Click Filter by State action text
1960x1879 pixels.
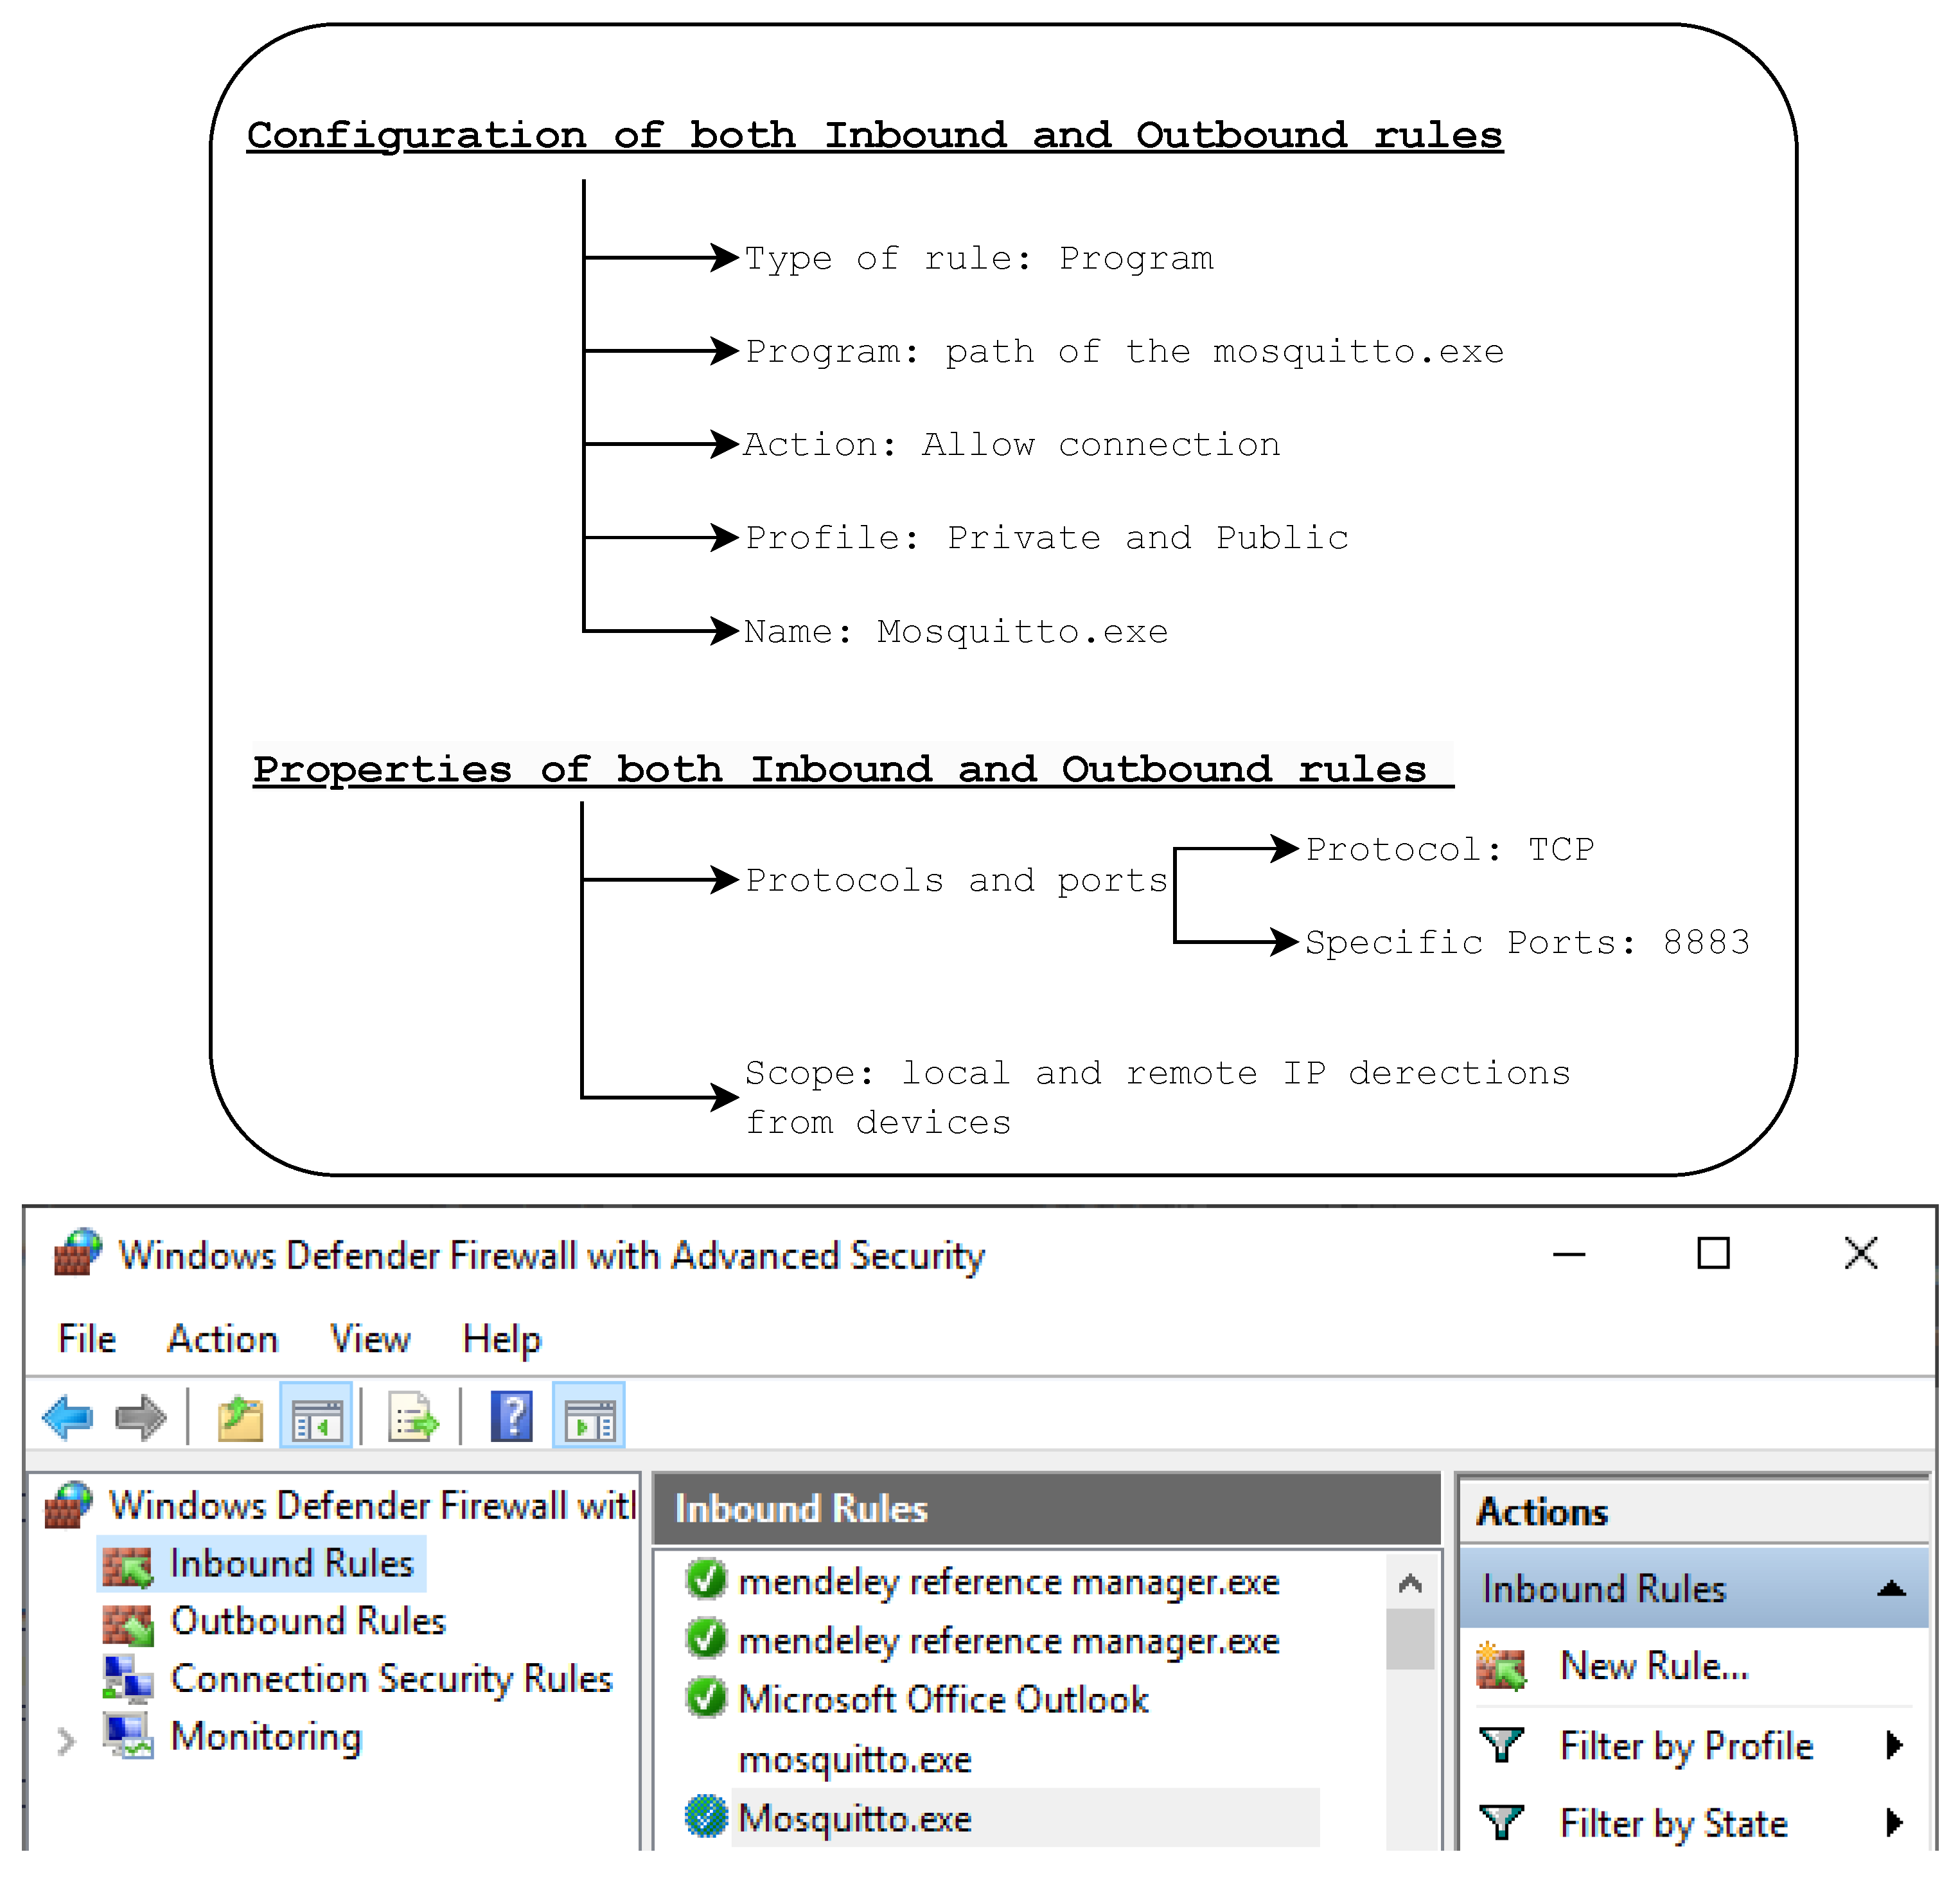click(x=1674, y=1824)
